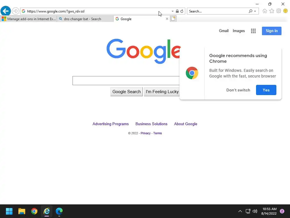290x218 pixels.
Task: Open the Tools gear icon
Action: pyautogui.click(x=279, y=11)
